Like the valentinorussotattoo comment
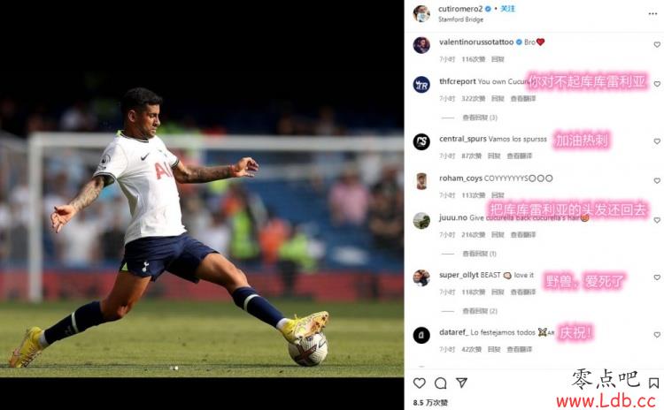 [x=657, y=44]
